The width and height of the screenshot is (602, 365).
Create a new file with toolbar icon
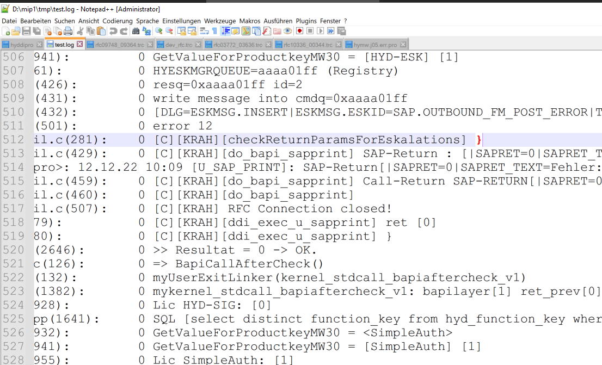pyautogui.click(x=6, y=31)
